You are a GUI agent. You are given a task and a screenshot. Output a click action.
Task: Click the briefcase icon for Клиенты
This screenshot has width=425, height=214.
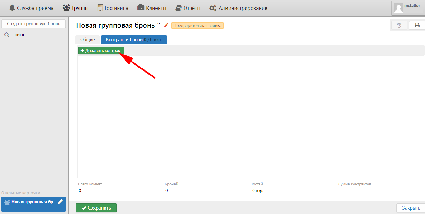pyautogui.click(x=140, y=8)
